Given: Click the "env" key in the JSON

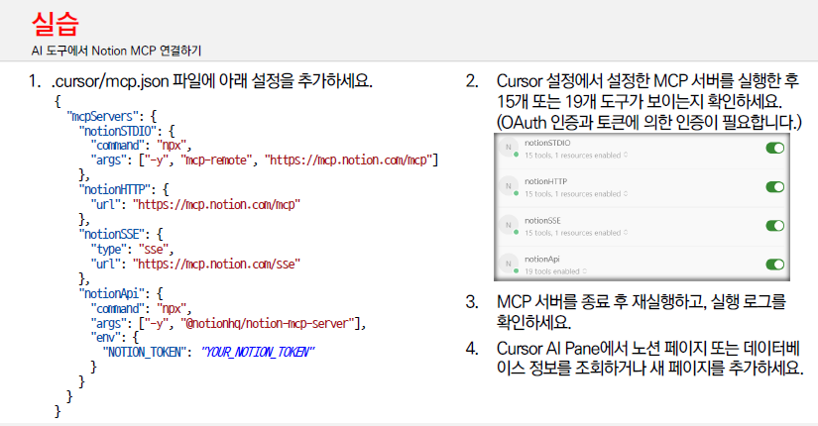Looking at the screenshot, I should (104, 338).
